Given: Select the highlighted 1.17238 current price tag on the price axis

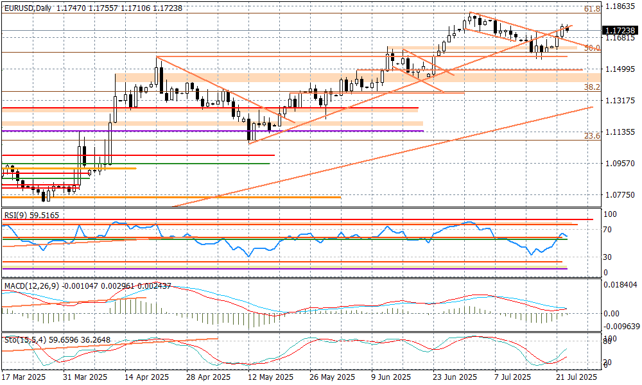Looking at the screenshot, I should point(620,30).
